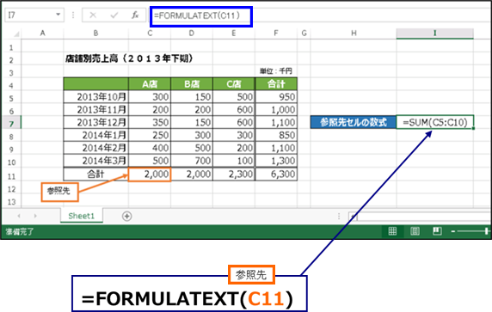This screenshot has height=312, width=492.
Task: Click the select-all corner triangle
Action: click(16, 34)
